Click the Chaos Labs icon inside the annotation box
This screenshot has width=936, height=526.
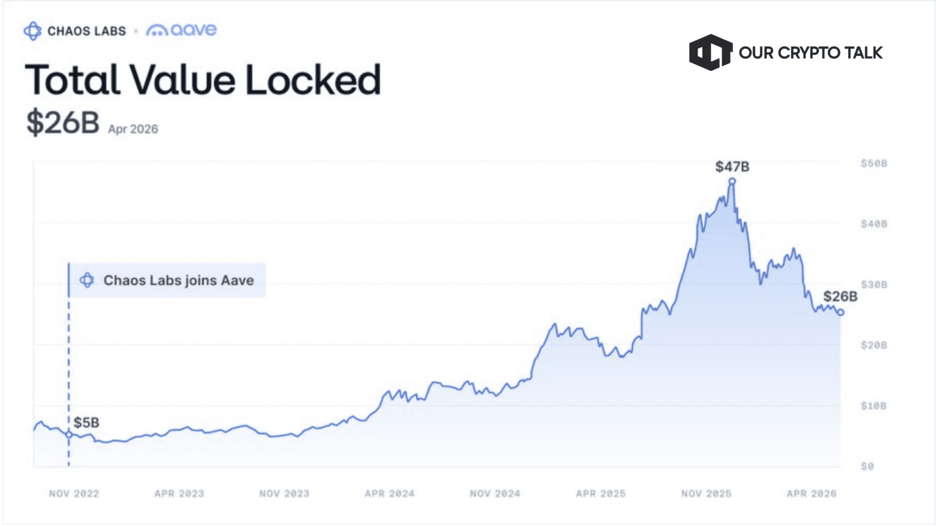point(87,280)
